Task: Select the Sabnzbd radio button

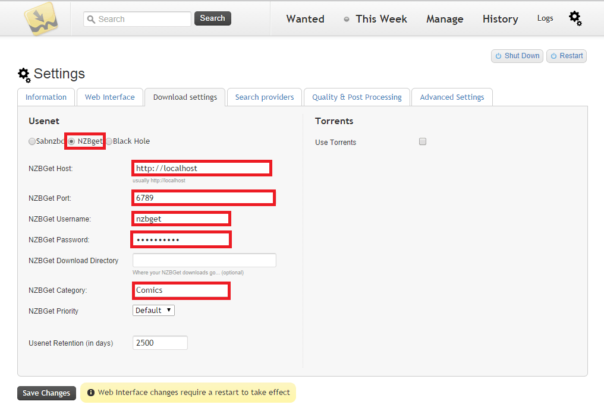Action: [x=32, y=142]
